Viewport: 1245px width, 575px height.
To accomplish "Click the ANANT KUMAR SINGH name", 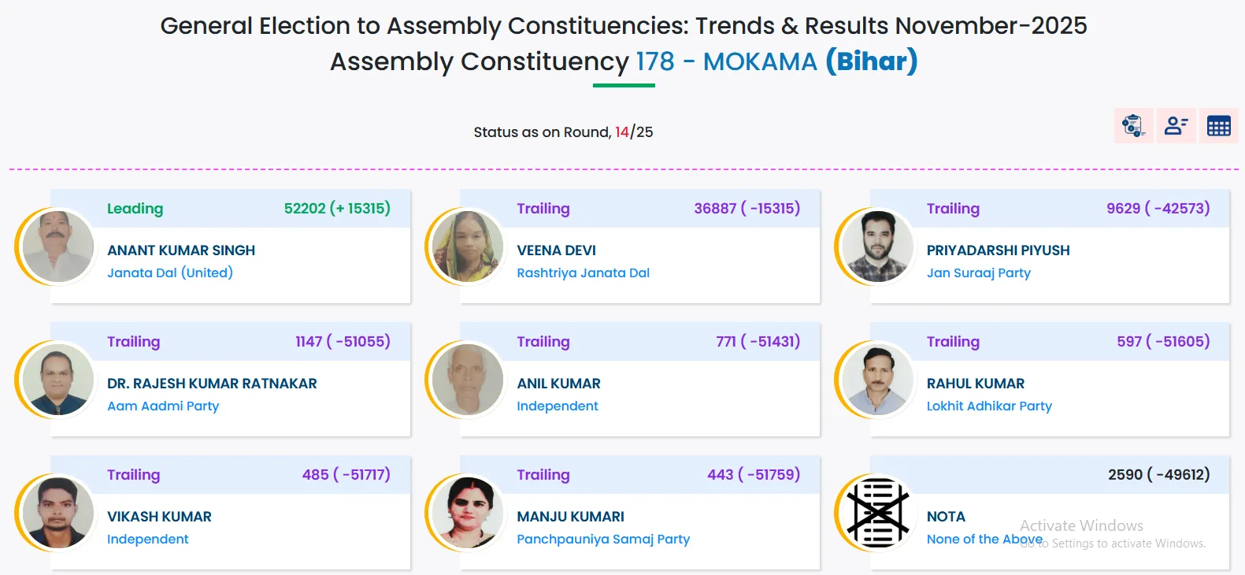I will (x=181, y=250).
